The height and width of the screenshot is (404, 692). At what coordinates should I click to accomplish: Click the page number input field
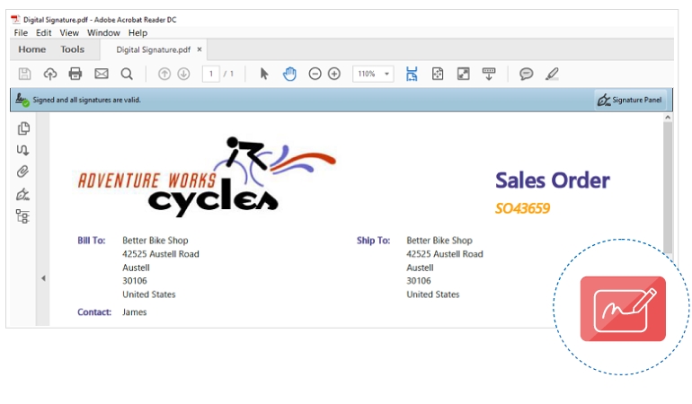click(210, 74)
